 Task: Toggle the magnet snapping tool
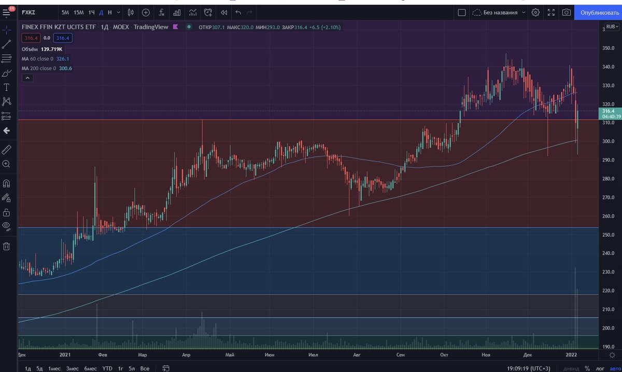coord(7,183)
